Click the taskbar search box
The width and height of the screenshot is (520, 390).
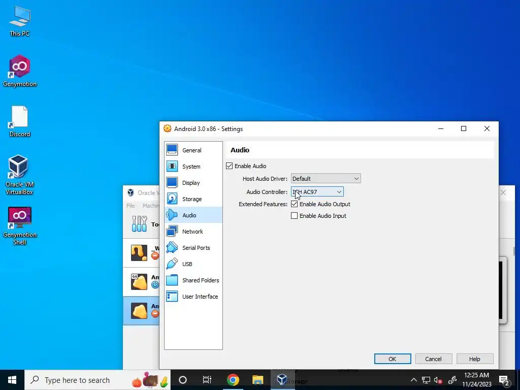(x=97, y=380)
